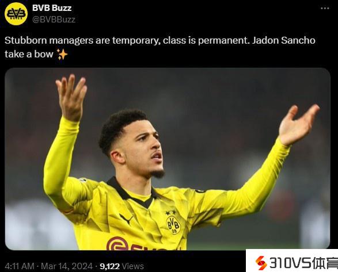This screenshot has width=338, height=272.
Task: Click the 'take a bow' text
Action: pos(29,54)
